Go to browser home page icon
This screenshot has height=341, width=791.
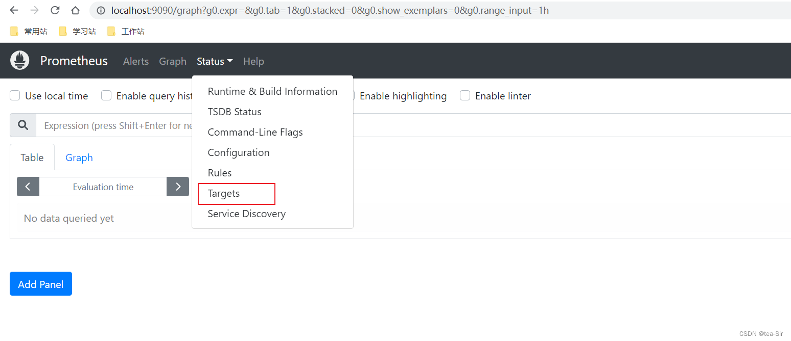pyautogui.click(x=75, y=10)
